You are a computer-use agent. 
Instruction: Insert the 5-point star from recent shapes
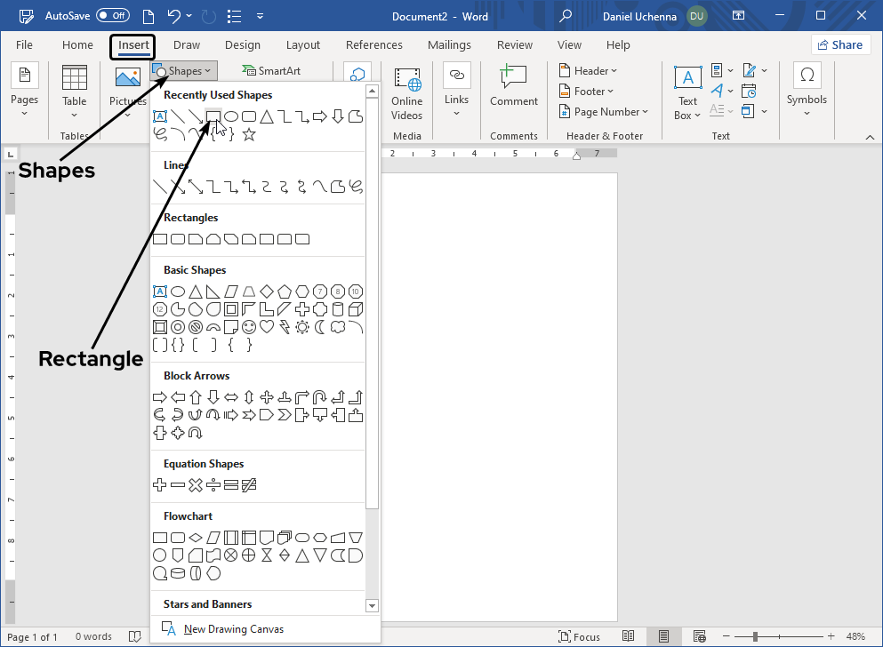coord(249,134)
